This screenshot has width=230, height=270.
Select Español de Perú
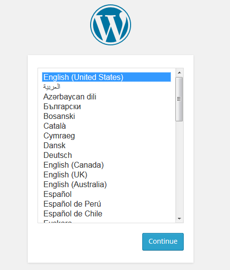[x=106, y=204]
